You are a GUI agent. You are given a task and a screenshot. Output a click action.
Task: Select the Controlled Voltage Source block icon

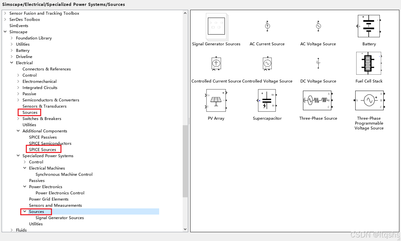tap(267, 64)
